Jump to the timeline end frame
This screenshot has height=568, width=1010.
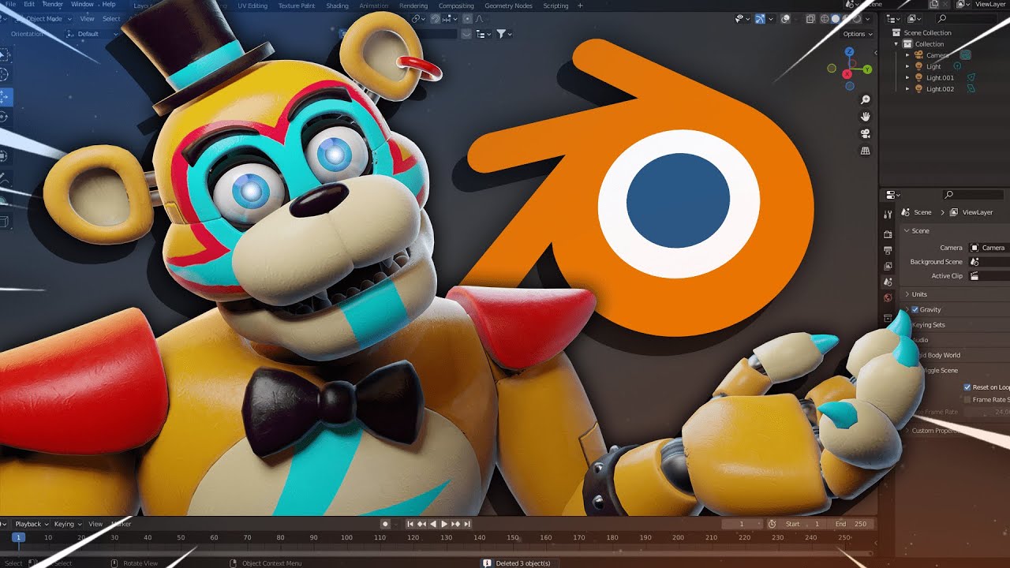tap(467, 524)
